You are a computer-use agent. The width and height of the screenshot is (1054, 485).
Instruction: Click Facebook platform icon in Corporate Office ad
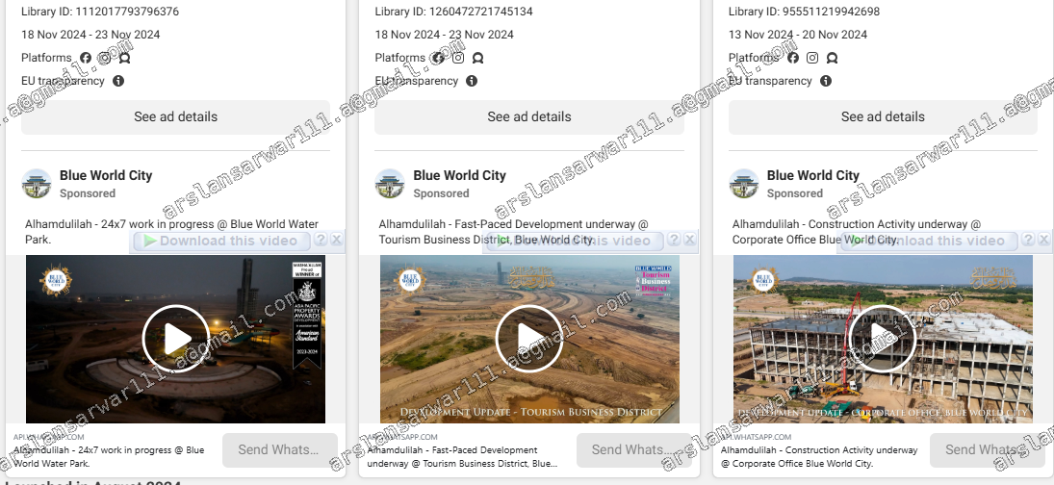pos(793,58)
